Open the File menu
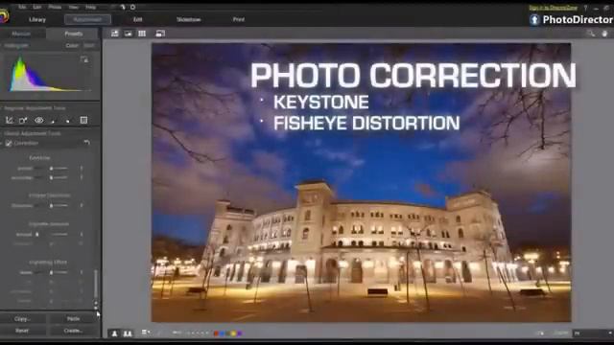Viewport: 614px width, 345px height. 22,7
